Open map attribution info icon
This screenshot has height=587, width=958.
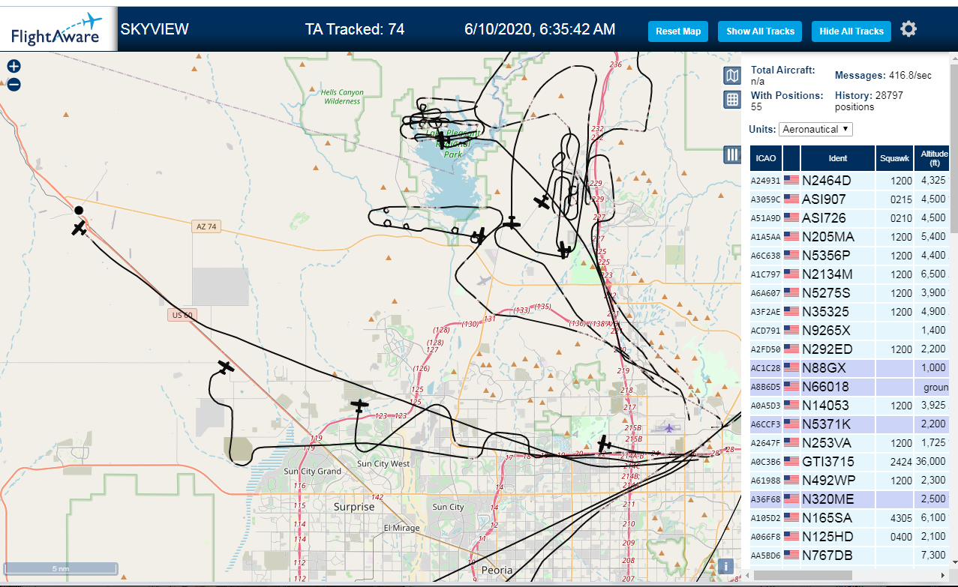point(725,567)
